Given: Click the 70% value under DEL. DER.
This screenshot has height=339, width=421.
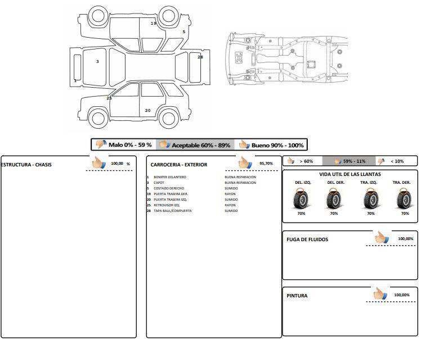Looking at the screenshot, I should (334, 214).
